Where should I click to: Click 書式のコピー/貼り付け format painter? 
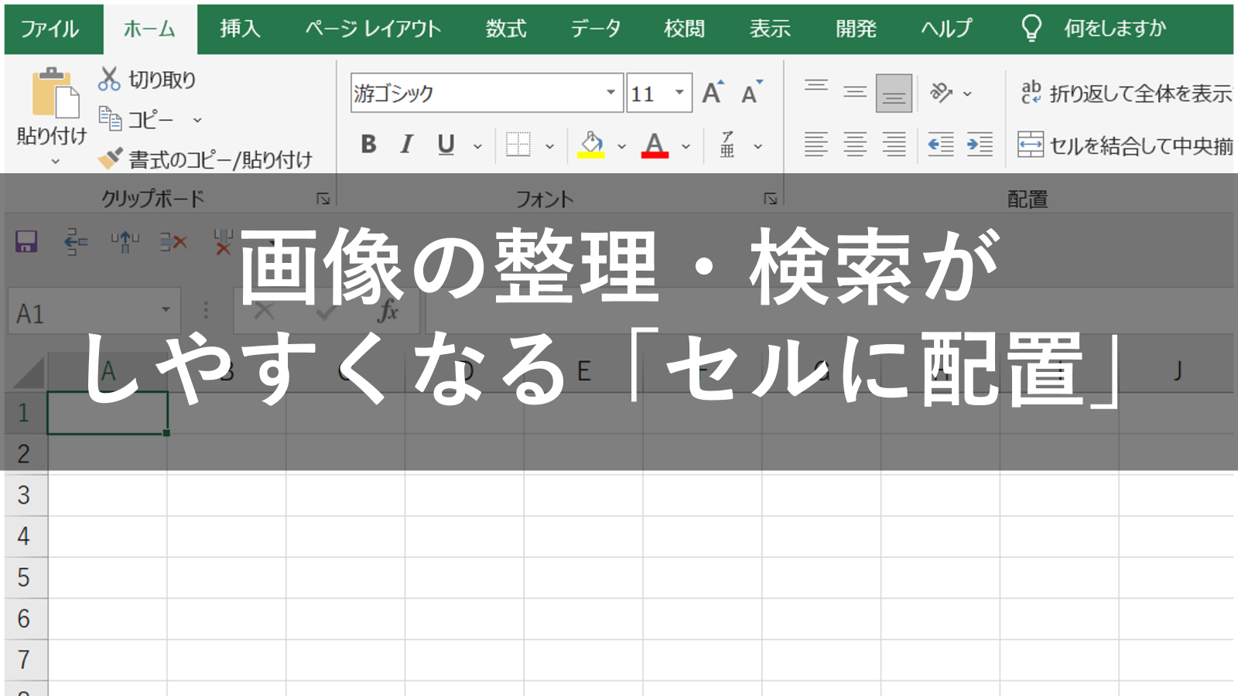coord(205,159)
